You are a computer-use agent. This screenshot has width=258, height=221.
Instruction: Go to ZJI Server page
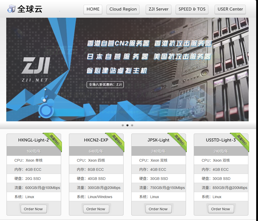coord(158,9)
